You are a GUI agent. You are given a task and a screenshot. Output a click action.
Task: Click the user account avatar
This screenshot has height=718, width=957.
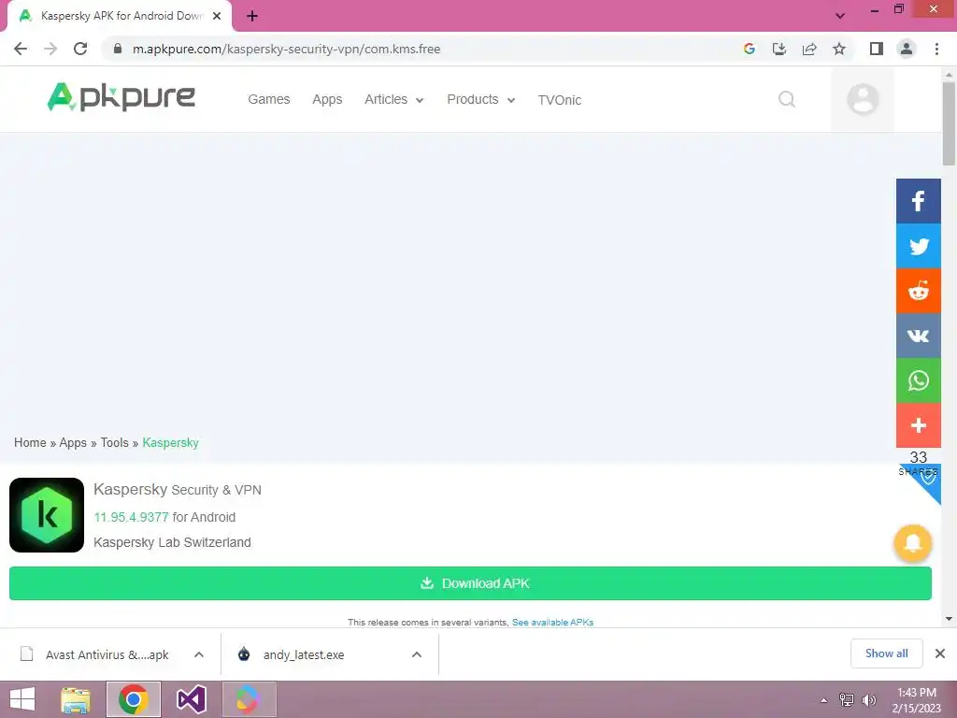pyautogui.click(x=863, y=99)
